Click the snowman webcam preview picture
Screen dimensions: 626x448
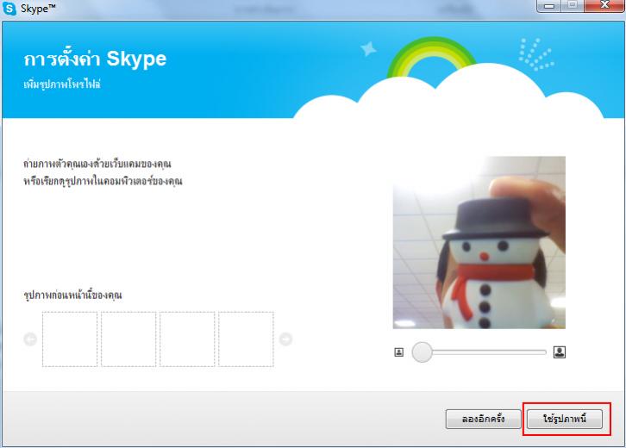tap(479, 243)
